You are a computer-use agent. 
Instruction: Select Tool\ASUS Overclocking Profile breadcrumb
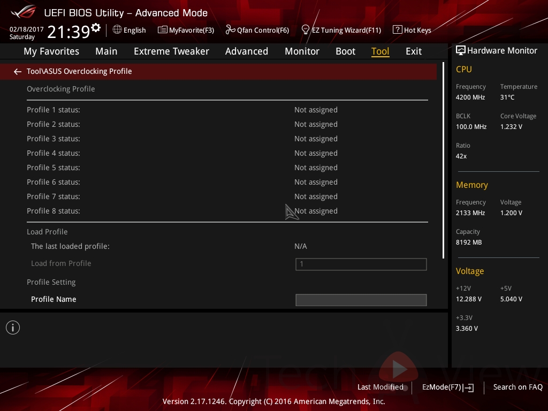pos(79,71)
